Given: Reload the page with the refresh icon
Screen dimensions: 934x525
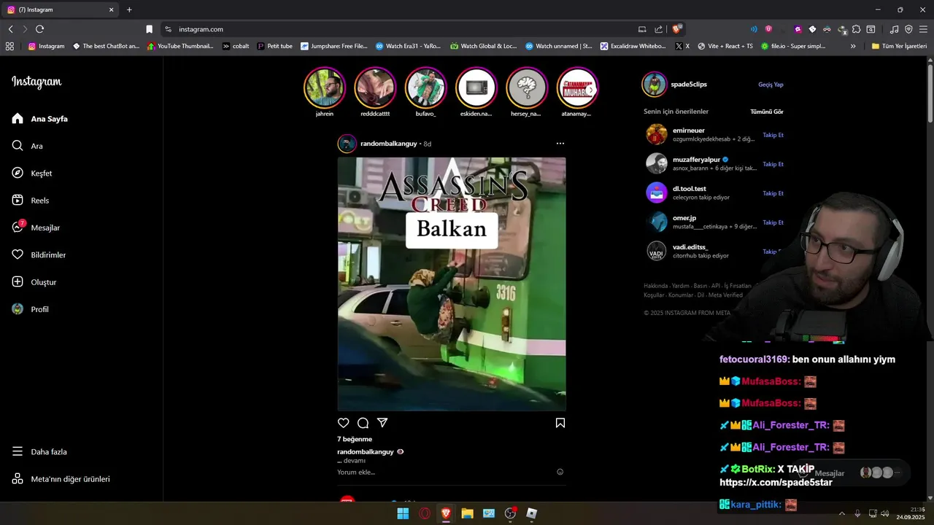Looking at the screenshot, I should click(x=39, y=29).
